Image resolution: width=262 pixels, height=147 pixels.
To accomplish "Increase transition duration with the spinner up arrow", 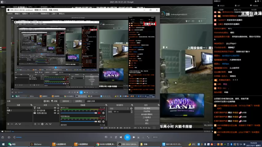I will click(132, 111).
